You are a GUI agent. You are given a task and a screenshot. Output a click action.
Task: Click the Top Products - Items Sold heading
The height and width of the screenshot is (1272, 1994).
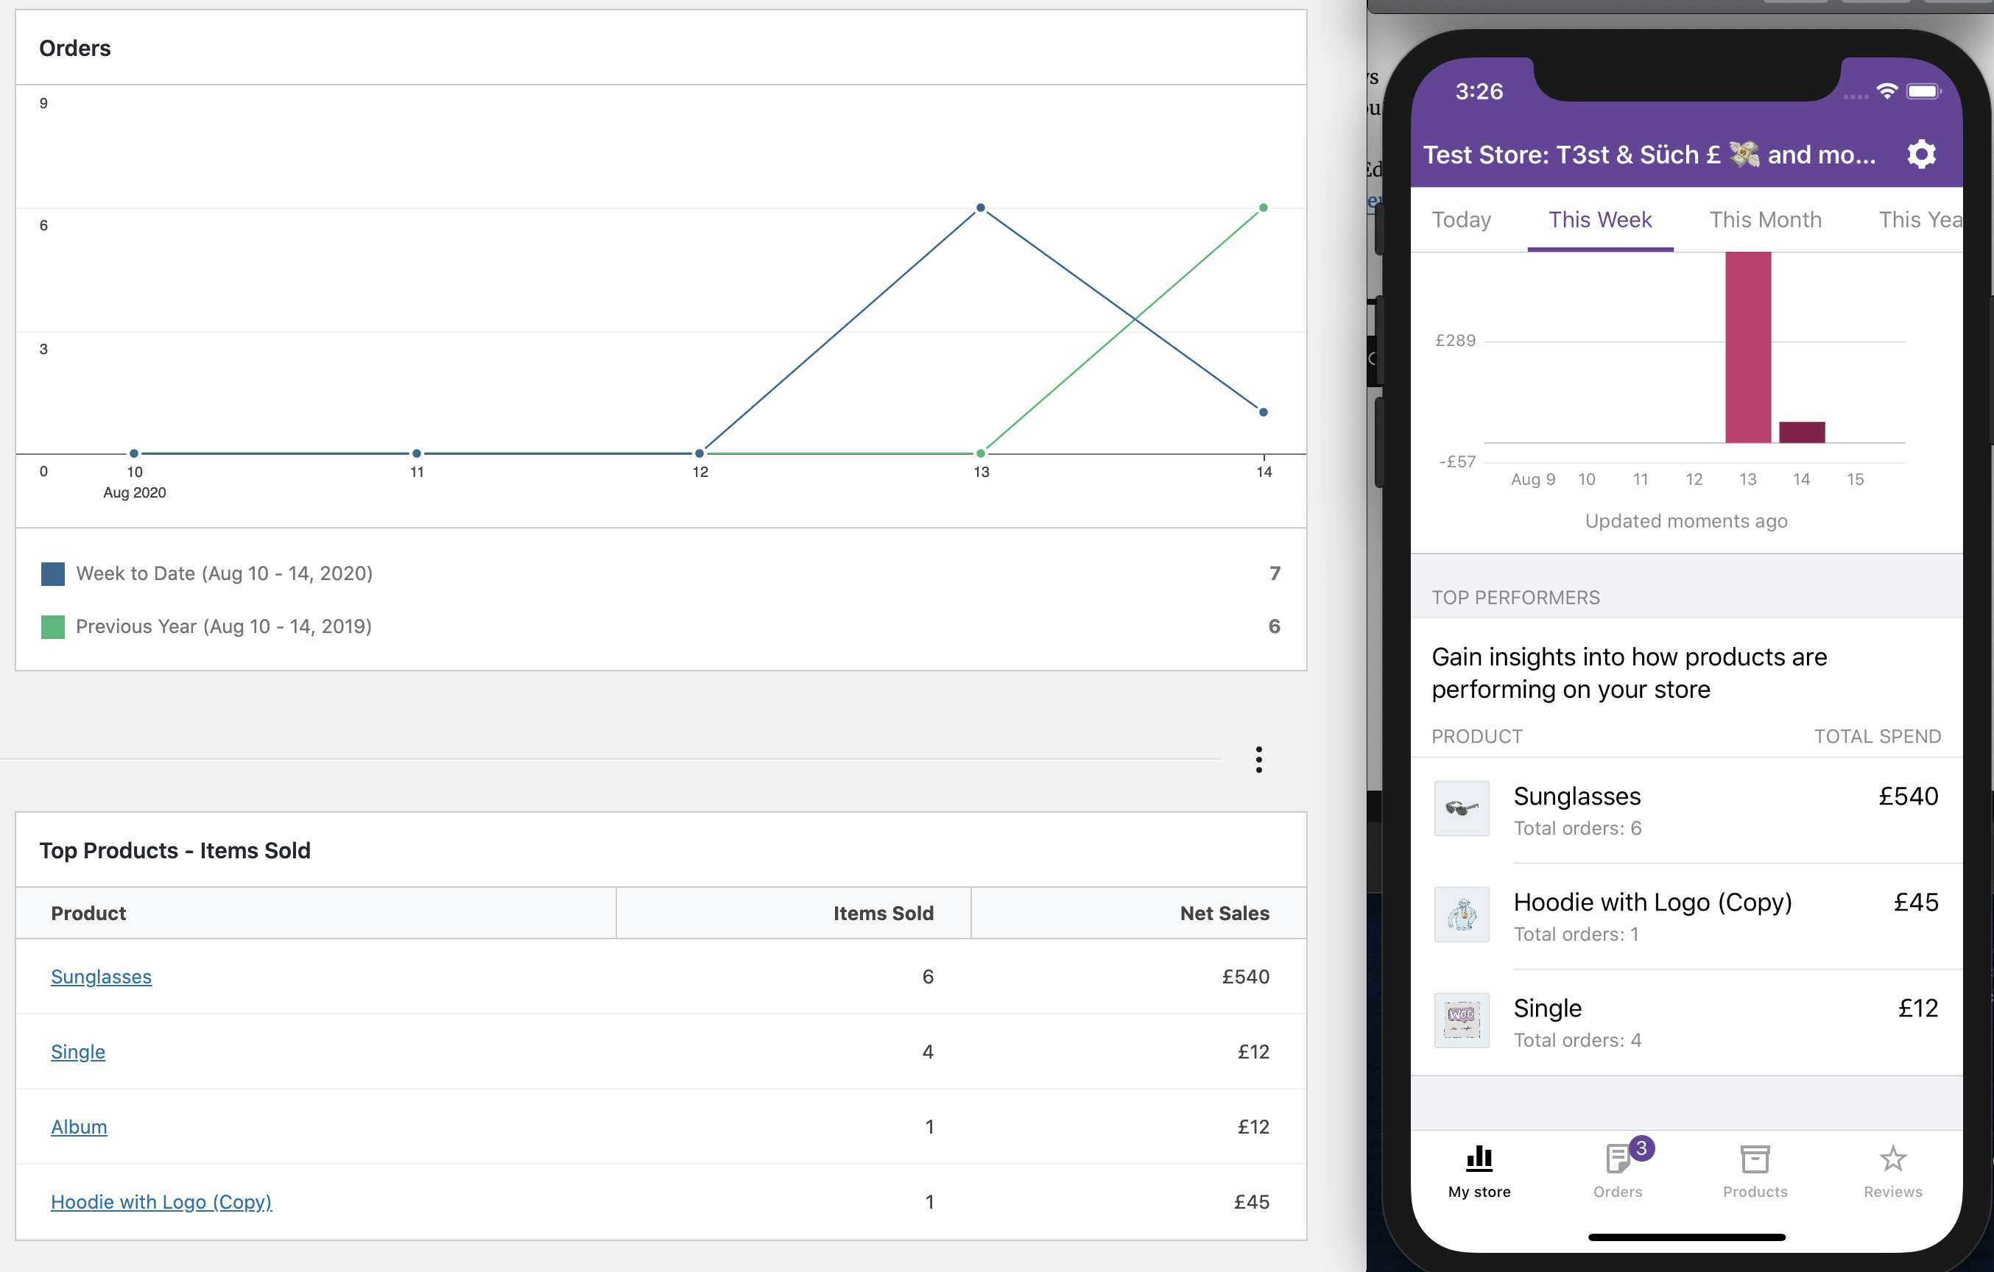click(x=175, y=851)
